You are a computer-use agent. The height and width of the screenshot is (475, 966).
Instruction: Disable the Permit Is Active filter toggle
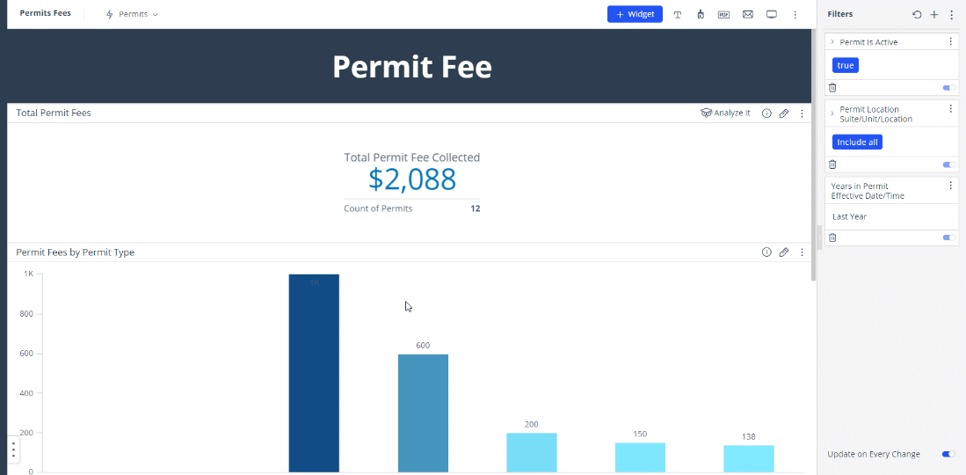[948, 88]
